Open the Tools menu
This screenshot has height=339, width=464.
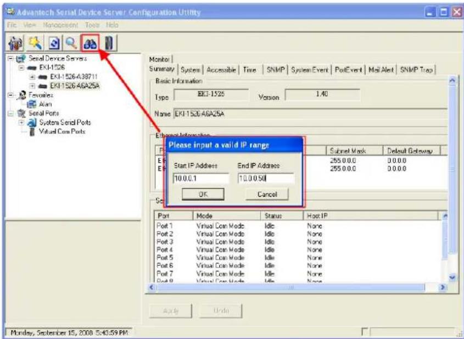click(x=92, y=25)
